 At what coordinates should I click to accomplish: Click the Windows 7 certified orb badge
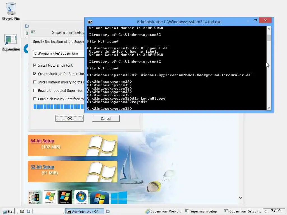tap(81, 197)
